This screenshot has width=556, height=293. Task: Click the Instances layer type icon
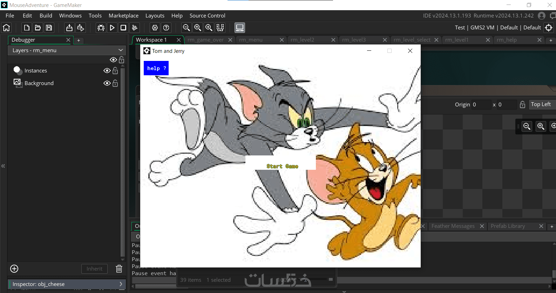tap(17, 70)
